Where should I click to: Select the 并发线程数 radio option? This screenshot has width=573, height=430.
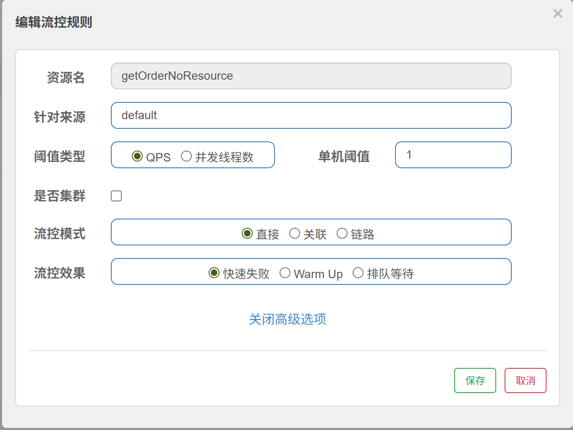pyautogui.click(x=186, y=156)
